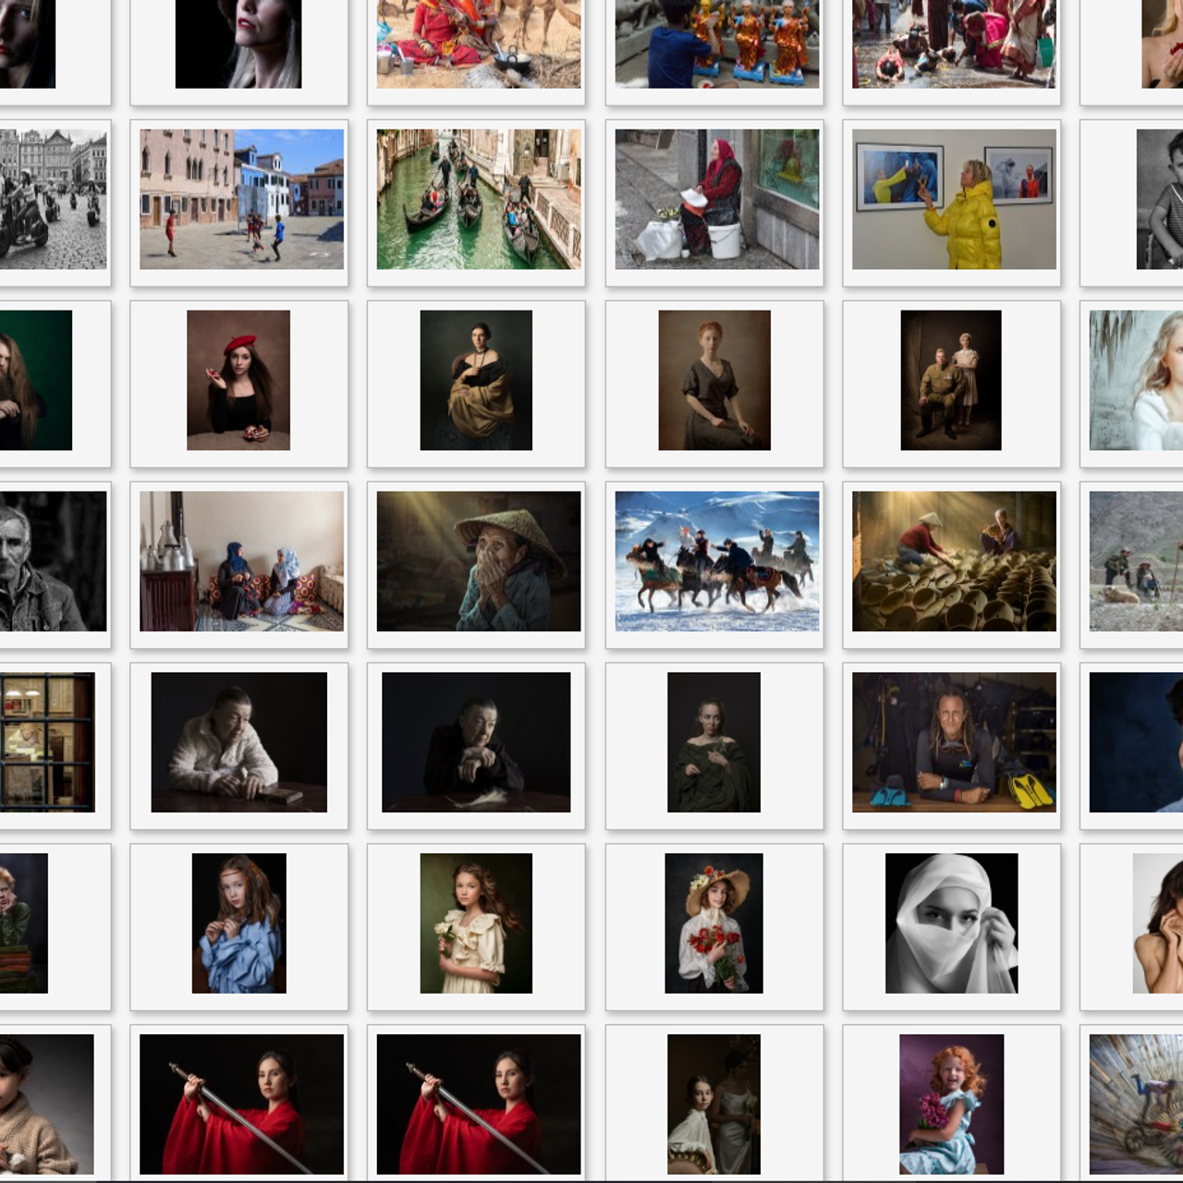This screenshot has height=1183, width=1183.
Task: Open the cyclist in tunnel photo
Action: coord(1136,1104)
